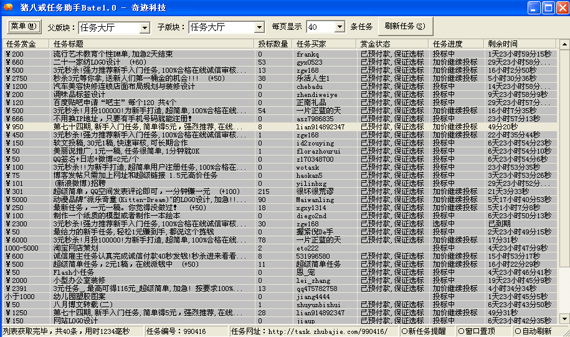Expand the 父版块 dropdown
The width and height of the screenshot is (570, 337).
tap(145, 28)
